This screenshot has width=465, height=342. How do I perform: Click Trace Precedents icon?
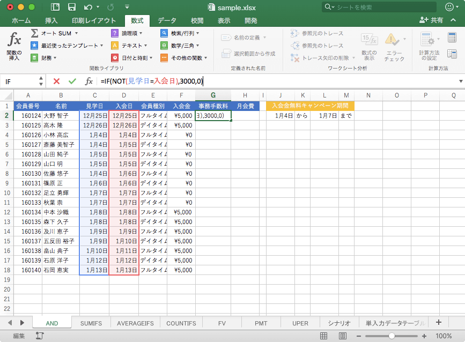pos(295,33)
